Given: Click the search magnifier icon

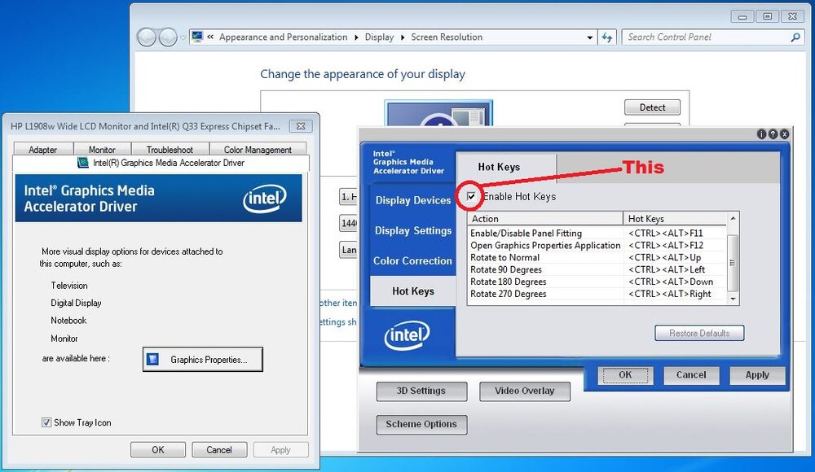Looking at the screenshot, I should pos(795,37).
